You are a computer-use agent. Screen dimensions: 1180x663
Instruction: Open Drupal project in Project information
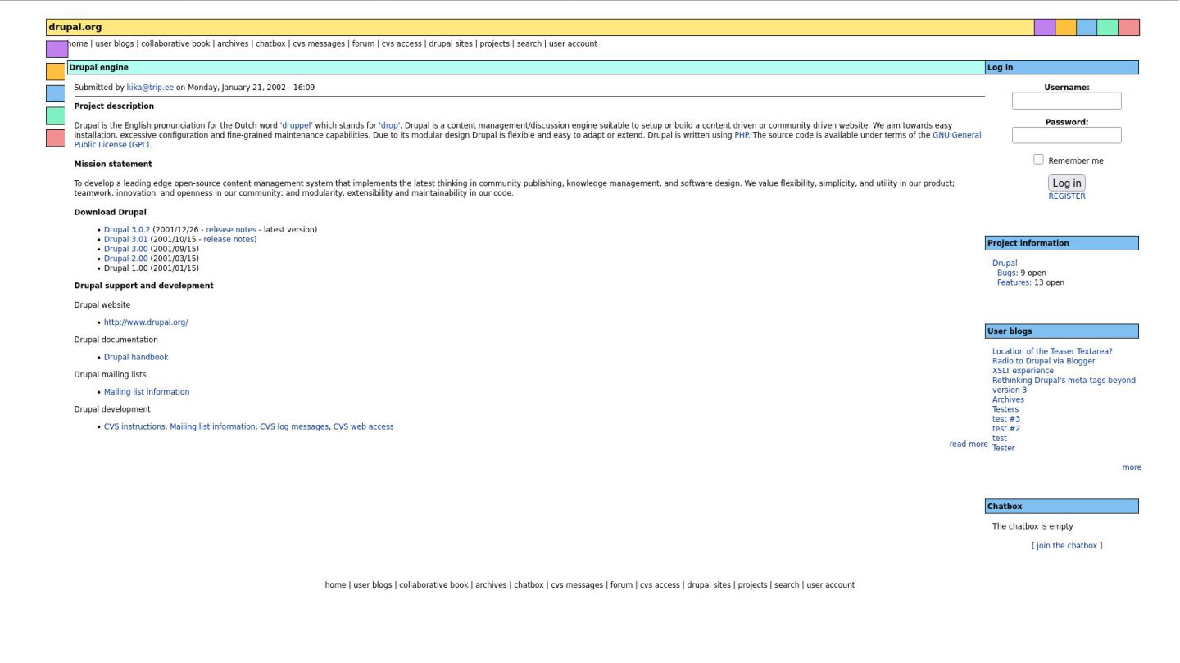pos(1005,264)
